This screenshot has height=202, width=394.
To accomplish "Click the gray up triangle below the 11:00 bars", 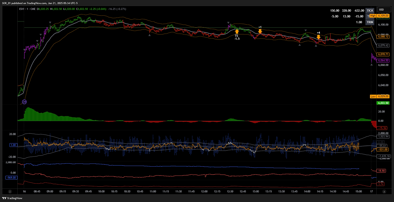I will tap(150, 35).
